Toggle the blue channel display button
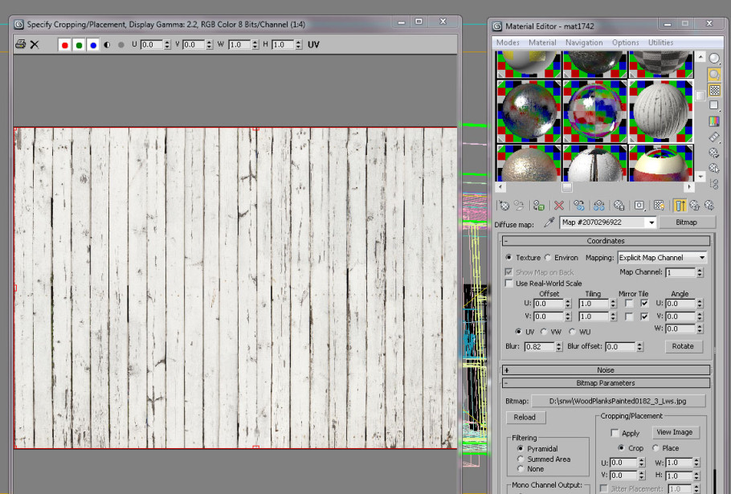Image resolution: width=731 pixels, height=494 pixels. pos(92,45)
